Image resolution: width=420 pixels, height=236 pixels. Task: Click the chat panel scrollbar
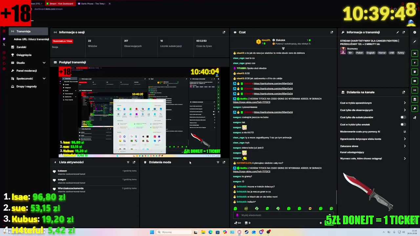coord(336,197)
